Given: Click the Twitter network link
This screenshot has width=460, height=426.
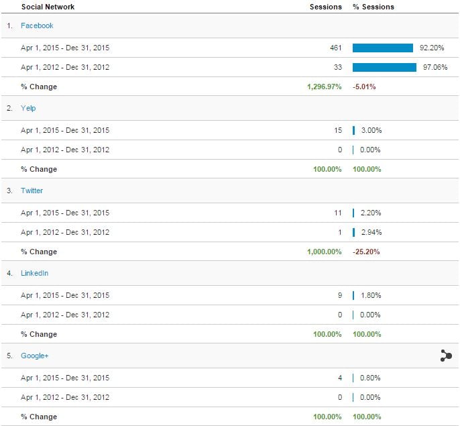Looking at the screenshot, I should (x=32, y=191).
